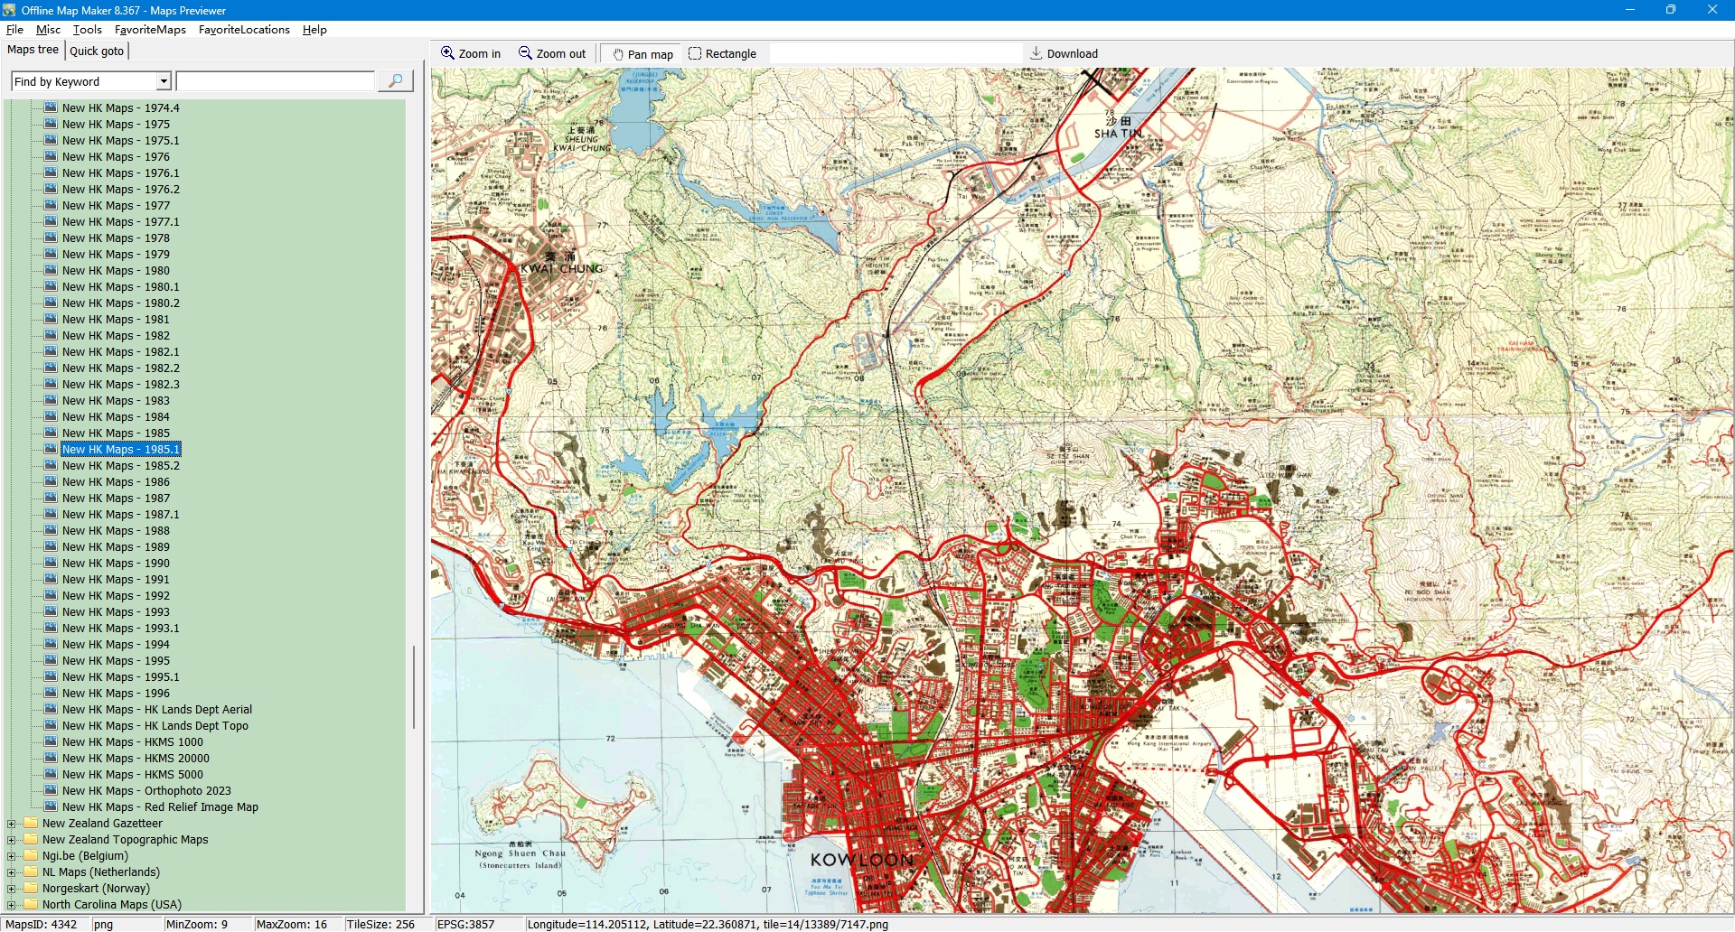
Task: Click the map icon beside Orthophoto 2023
Action: (x=52, y=790)
